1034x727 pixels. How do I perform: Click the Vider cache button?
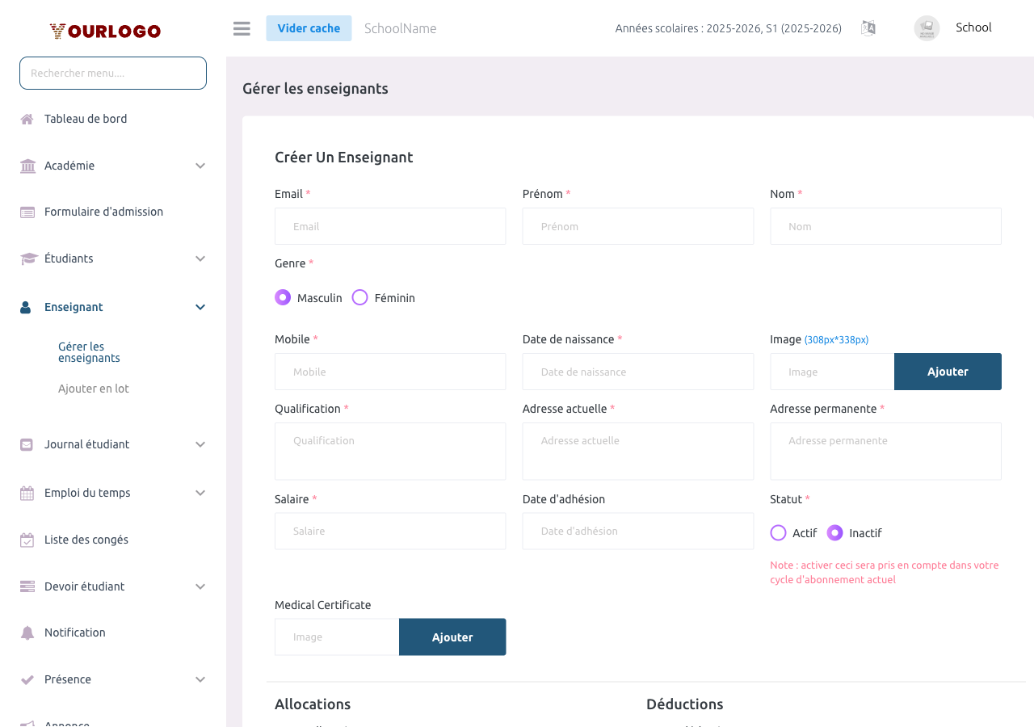point(309,28)
